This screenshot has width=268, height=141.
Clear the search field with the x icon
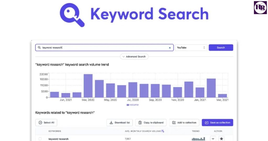pos(170,48)
